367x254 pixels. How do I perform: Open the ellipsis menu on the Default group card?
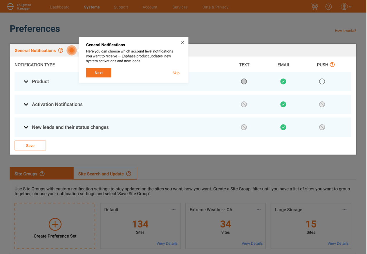click(x=173, y=209)
